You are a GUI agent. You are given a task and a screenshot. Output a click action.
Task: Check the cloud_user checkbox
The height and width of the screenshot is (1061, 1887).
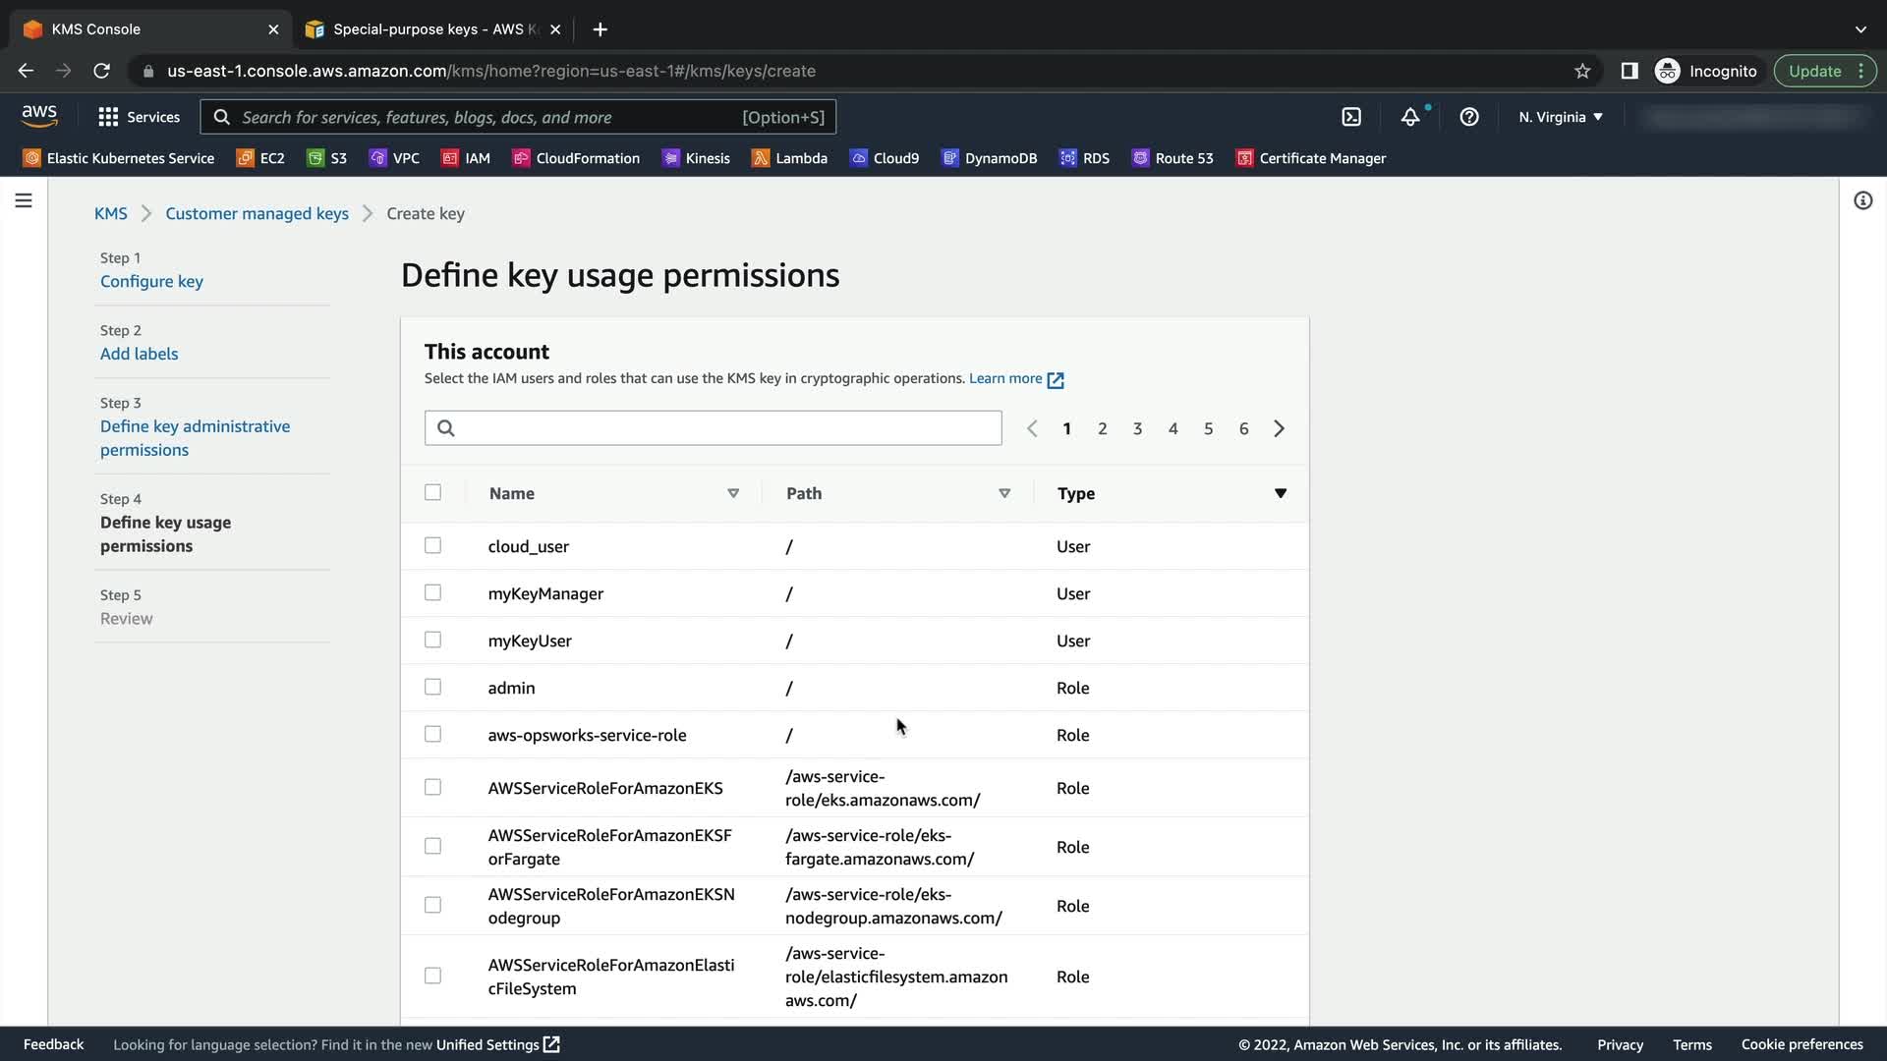[x=432, y=545]
